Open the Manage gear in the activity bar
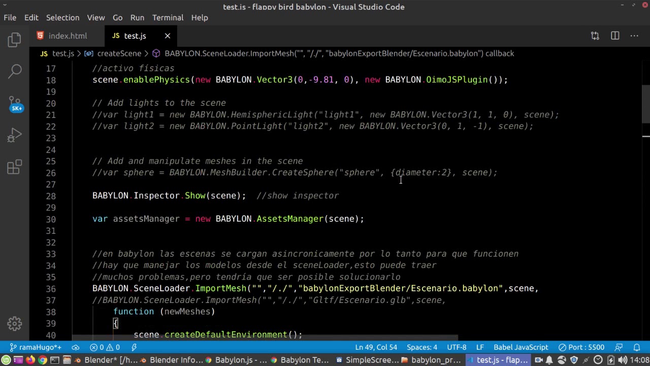Image resolution: width=650 pixels, height=366 pixels. [x=15, y=323]
